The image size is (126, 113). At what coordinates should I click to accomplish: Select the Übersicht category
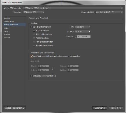(x=7, y=38)
